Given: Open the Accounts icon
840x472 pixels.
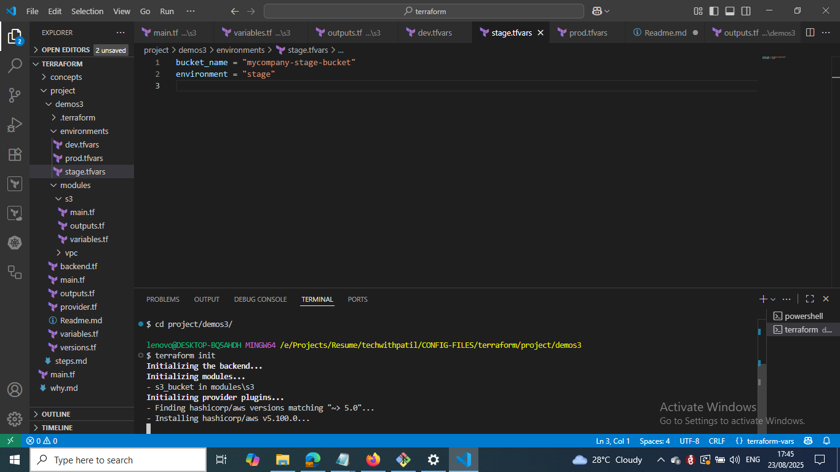Looking at the screenshot, I should [15, 390].
